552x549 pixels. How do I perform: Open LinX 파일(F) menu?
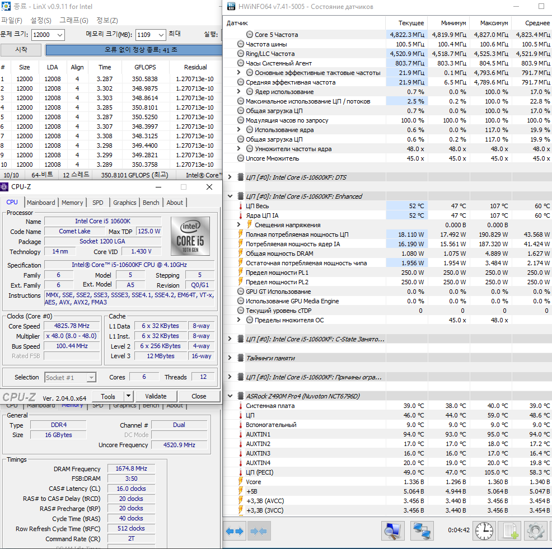12,20
